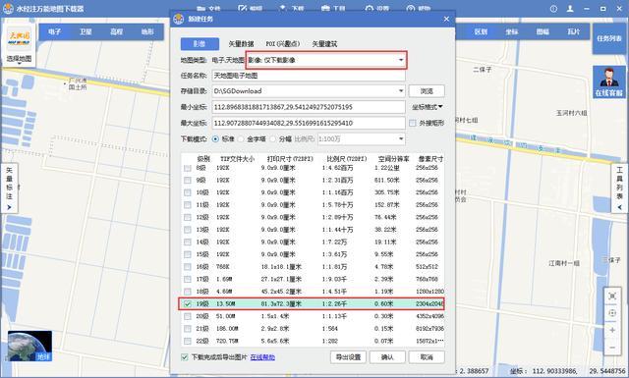629x378 pixels.
Task: Open the 图幅 toolbar item
Action: pos(543,31)
